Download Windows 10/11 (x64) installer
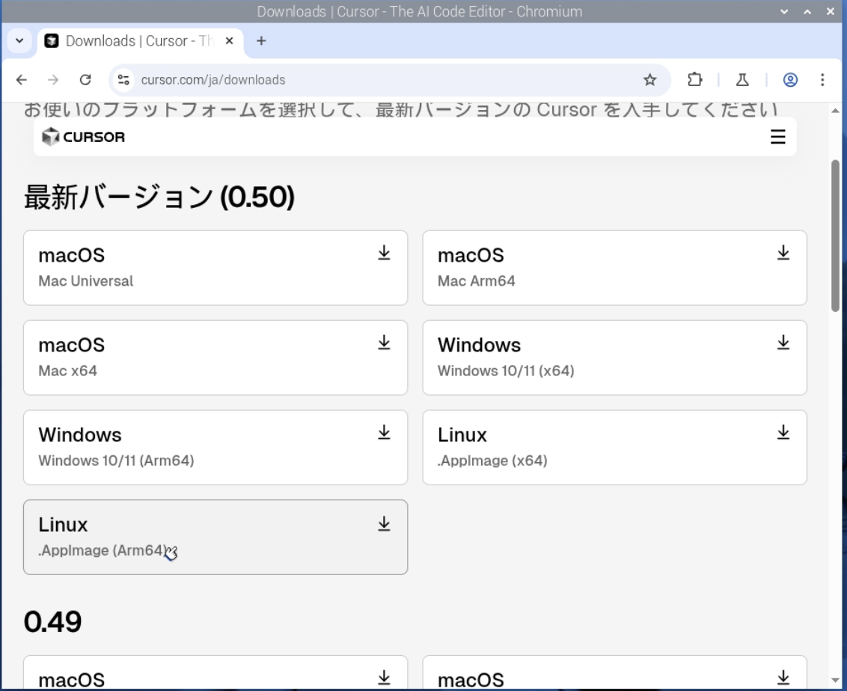Image resolution: width=847 pixels, height=691 pixels. [615, 357]
